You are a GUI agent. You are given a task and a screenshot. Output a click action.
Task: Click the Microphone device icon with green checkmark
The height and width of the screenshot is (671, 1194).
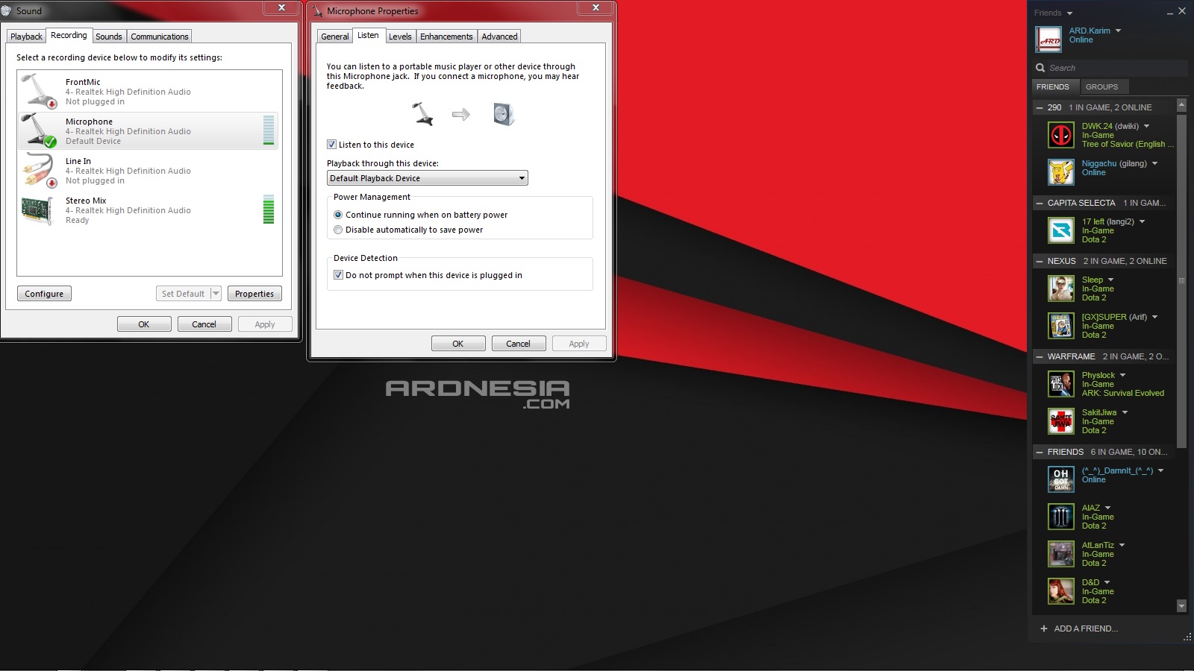pyautogui.click(x=40, y=130)
